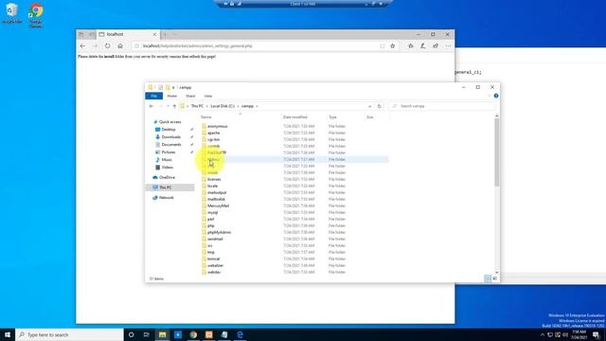
Task: Sort by Date modified column header
Action: (x=294, y=117)
